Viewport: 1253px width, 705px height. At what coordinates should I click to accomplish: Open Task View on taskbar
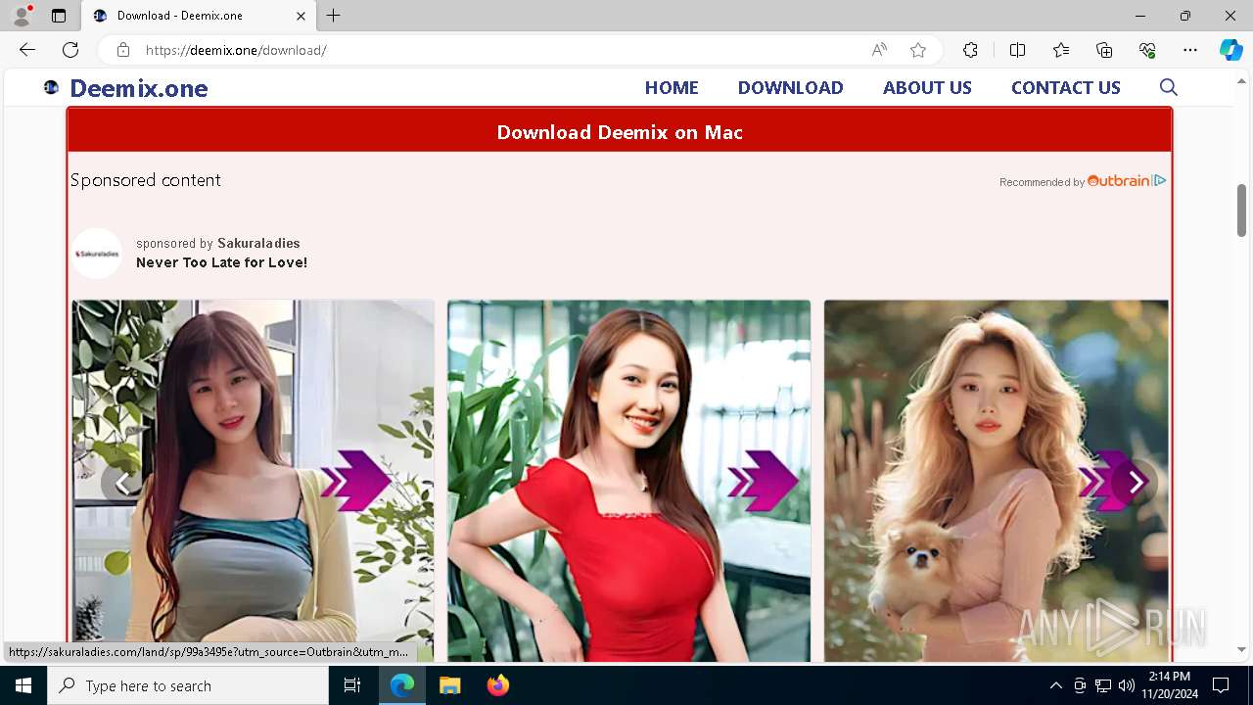pos(352,685)
